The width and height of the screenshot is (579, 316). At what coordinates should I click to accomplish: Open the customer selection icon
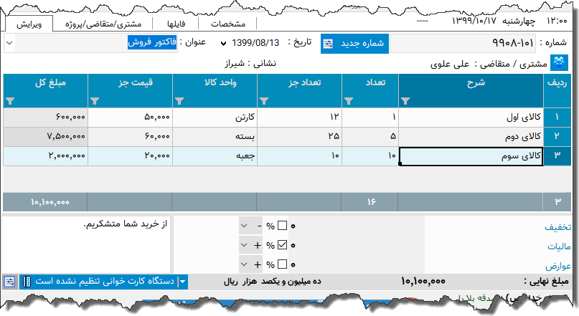(x=559, y=62)
